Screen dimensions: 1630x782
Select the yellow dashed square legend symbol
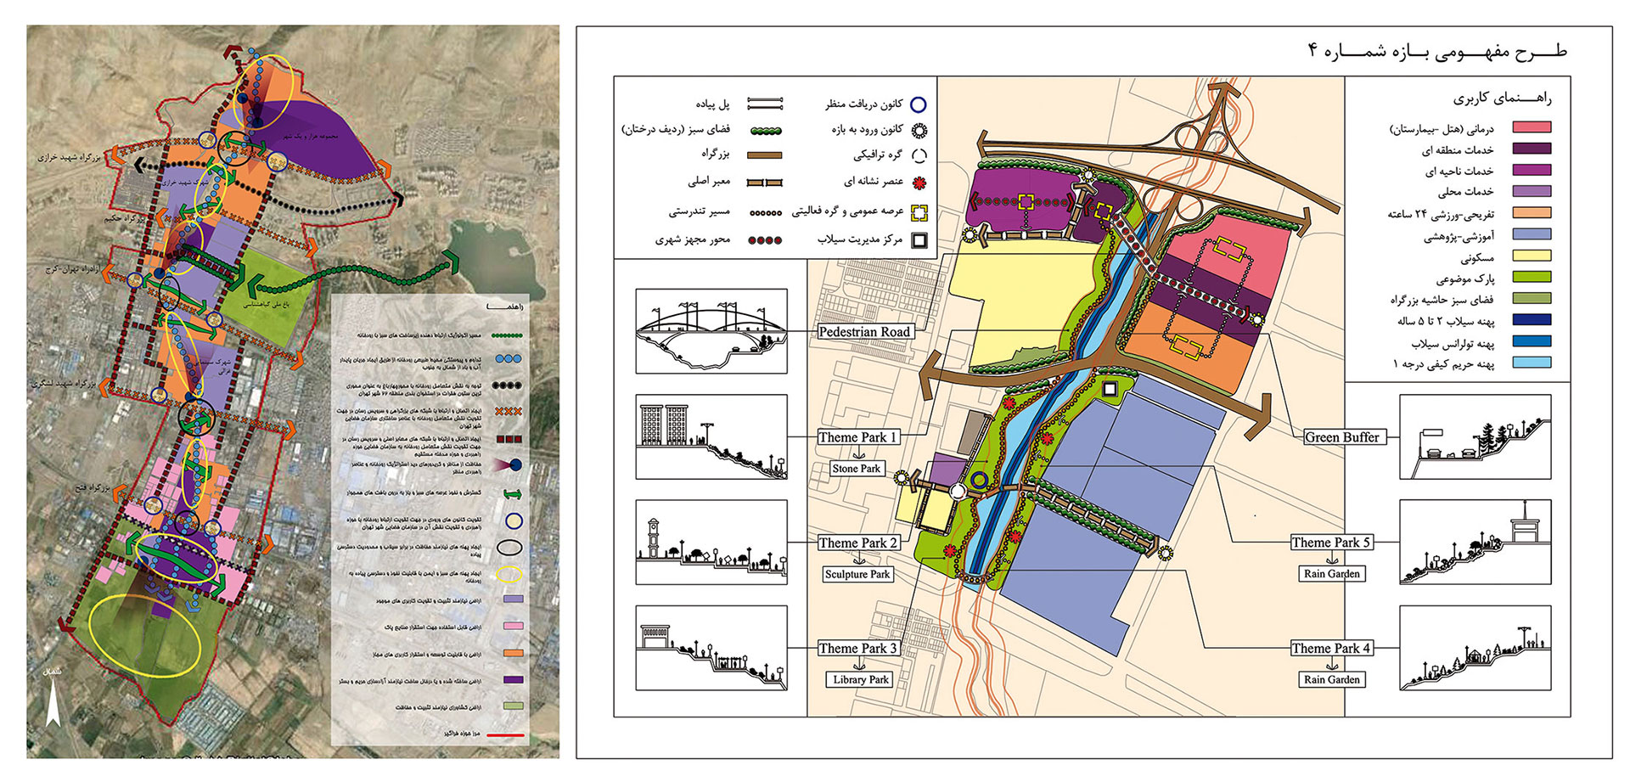(919, 212)
